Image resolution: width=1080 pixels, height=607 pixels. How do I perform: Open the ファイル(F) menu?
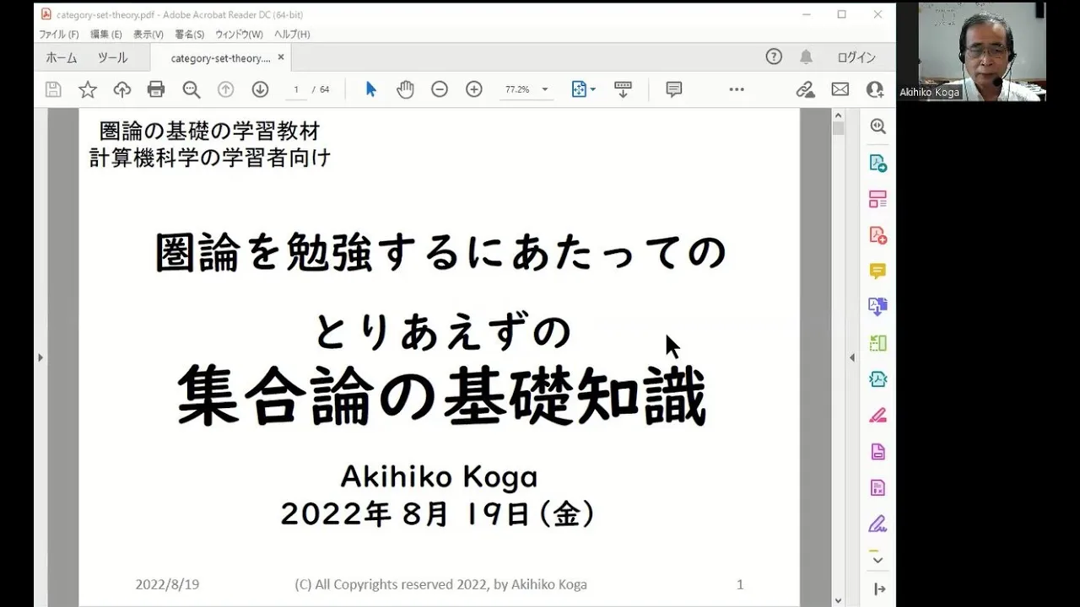(x=59, y=35)
